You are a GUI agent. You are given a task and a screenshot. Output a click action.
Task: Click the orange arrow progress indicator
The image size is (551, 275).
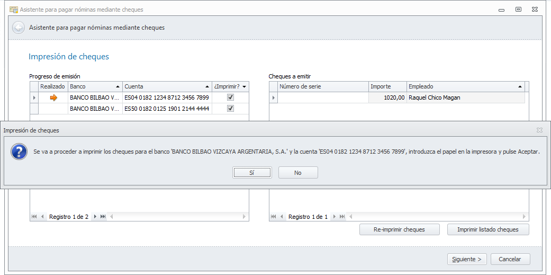click(x=53, y=98)
